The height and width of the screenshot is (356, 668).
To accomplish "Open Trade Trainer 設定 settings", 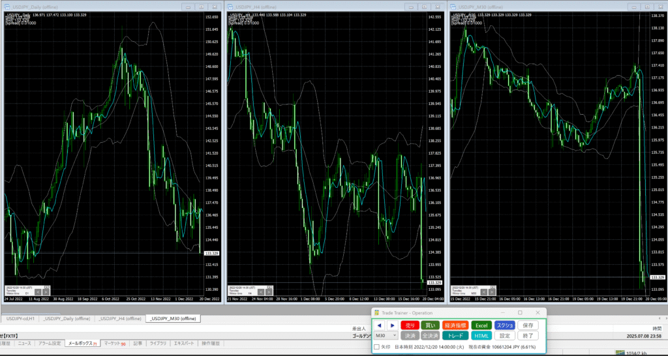I will [x=505, y=336].
